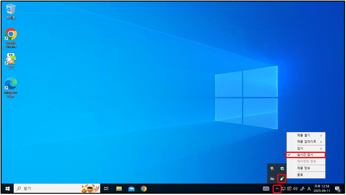Click the ALYac pill icon in tray
The image size is (346, 195).
[x=282, y=179]
